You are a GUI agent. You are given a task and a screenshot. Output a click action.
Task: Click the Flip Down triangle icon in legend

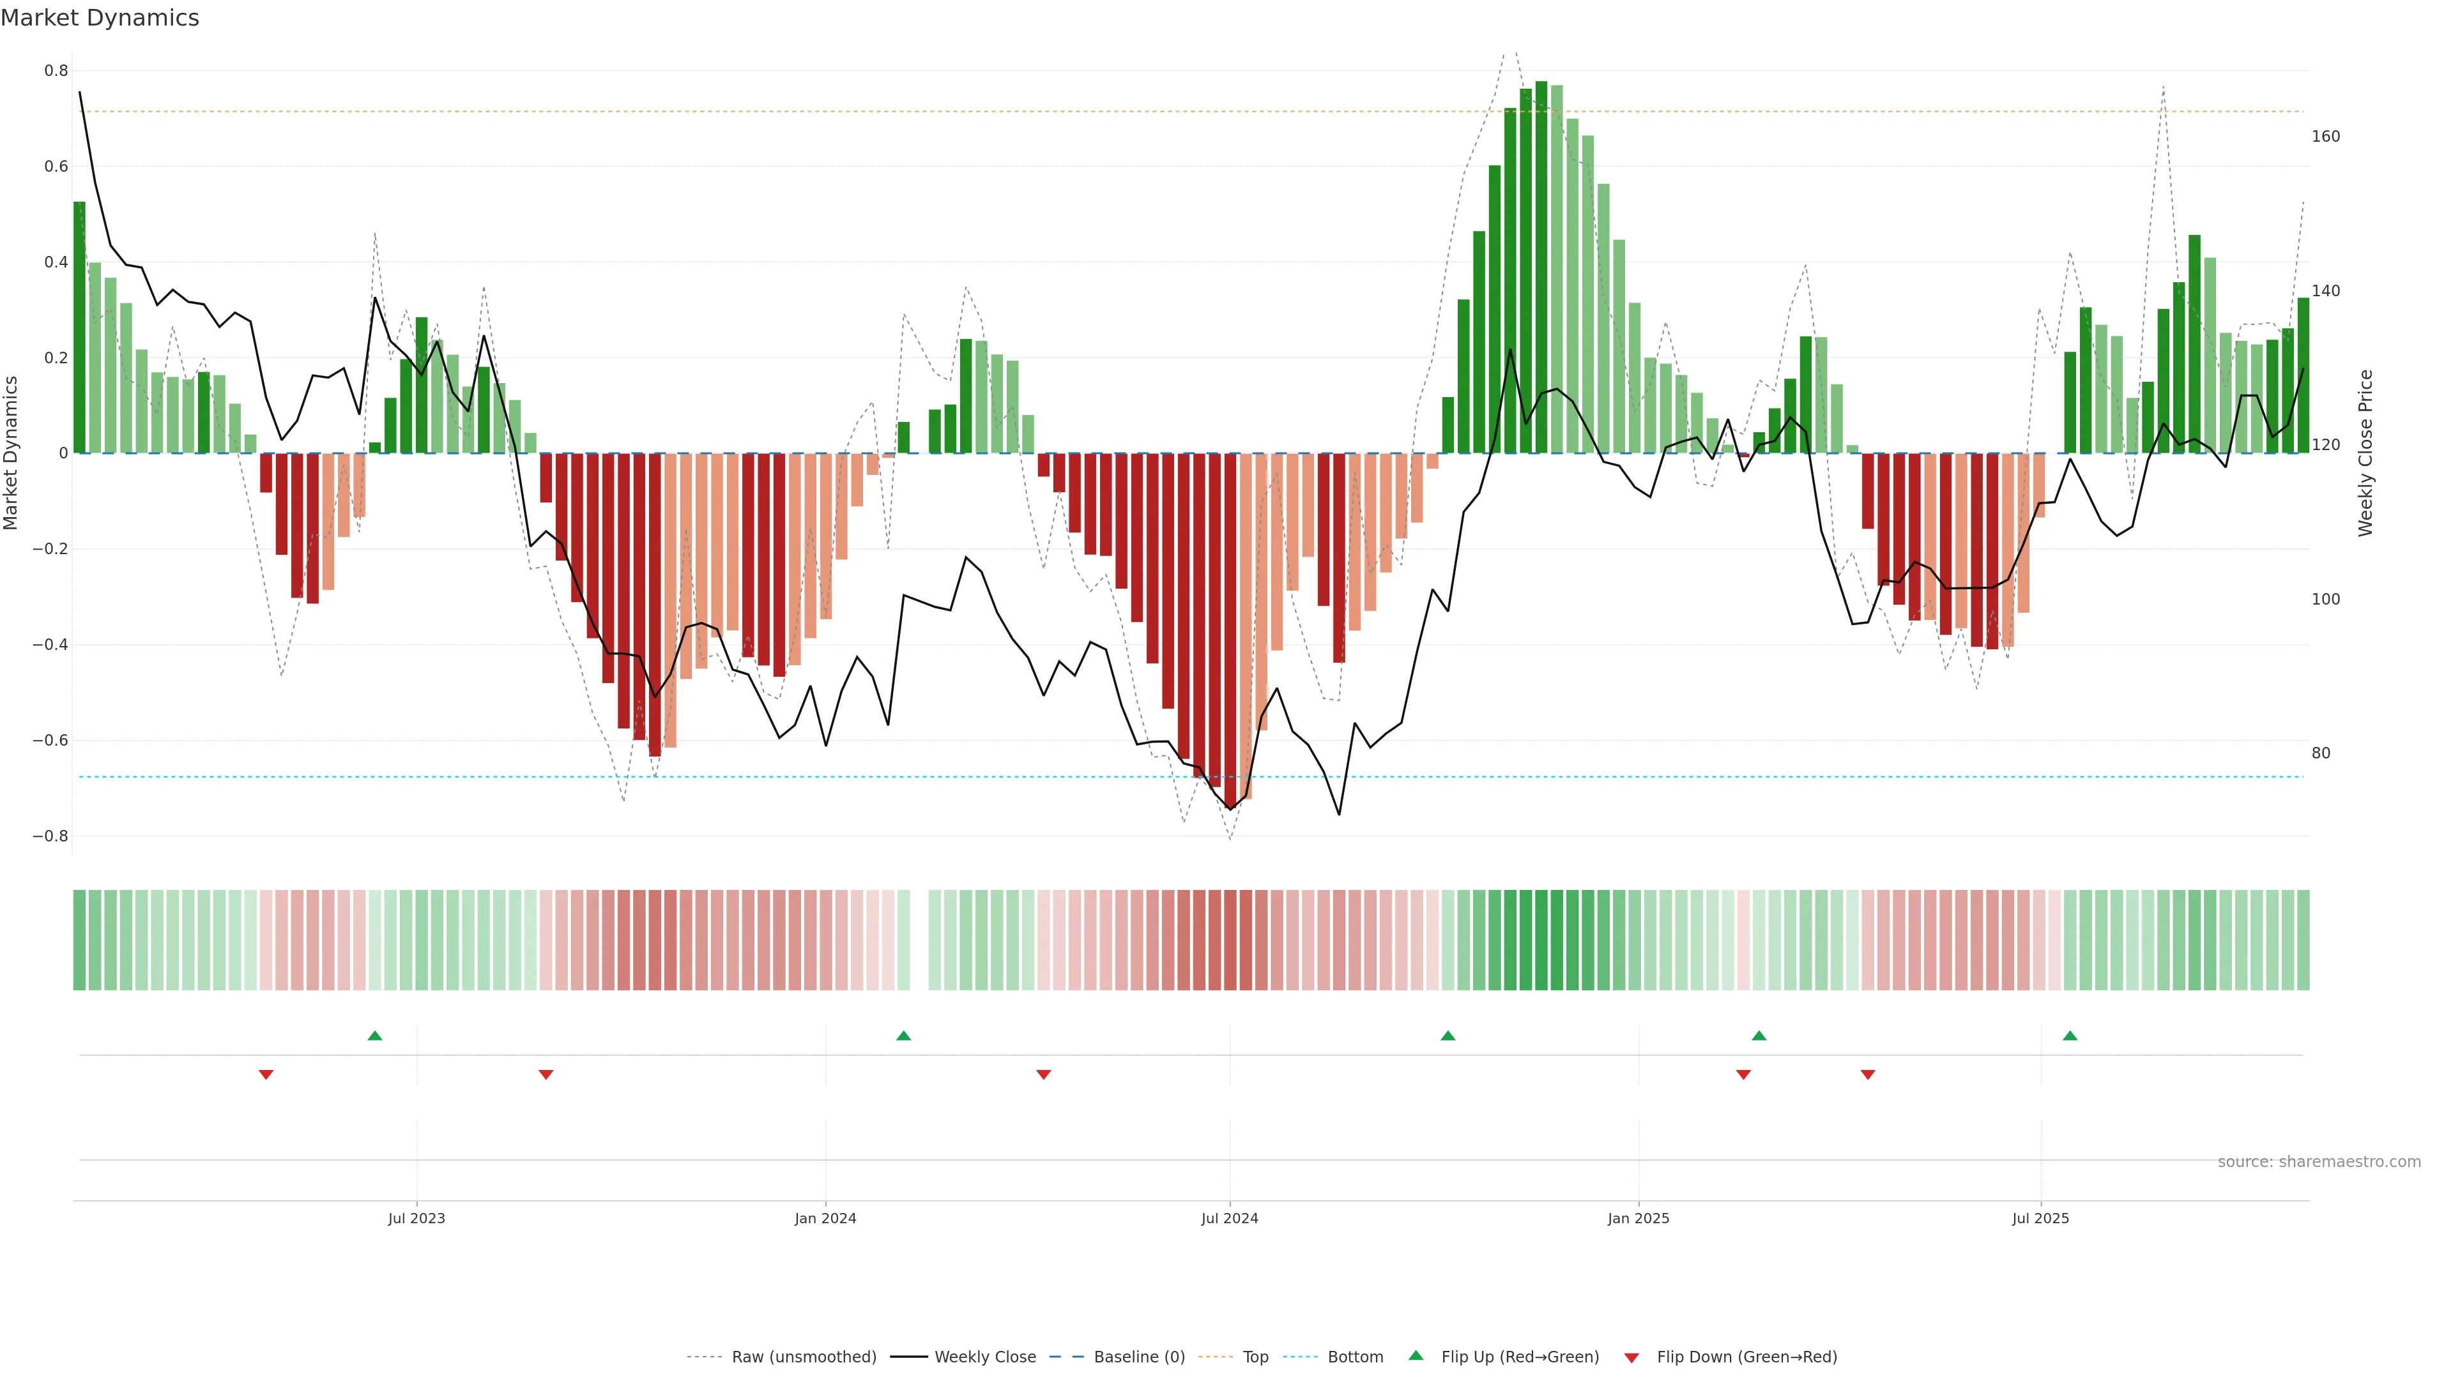tap(1632, 1357)
